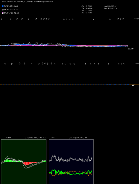
Task: Click the 'Tops' label at right edge
Action: tap(137, 19)
